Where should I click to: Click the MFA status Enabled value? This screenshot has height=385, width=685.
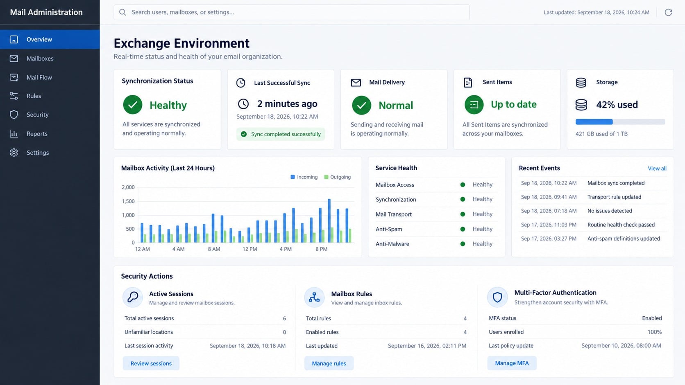click(x=652, y=318)
